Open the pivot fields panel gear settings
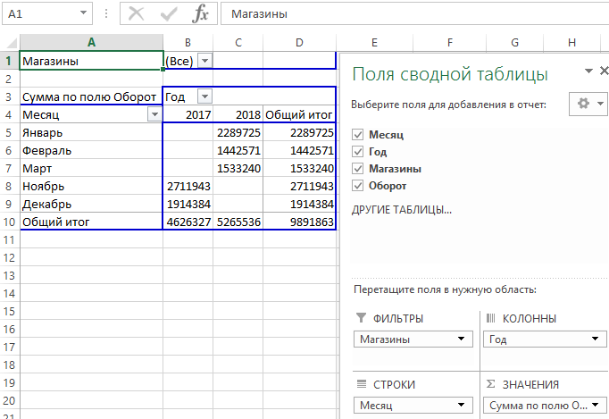The height and width of the screenshot is (419, 609). pos(588,104)
